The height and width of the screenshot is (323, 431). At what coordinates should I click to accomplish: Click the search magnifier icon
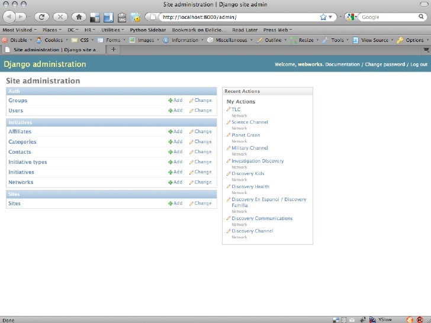click(x=421, y=17)
